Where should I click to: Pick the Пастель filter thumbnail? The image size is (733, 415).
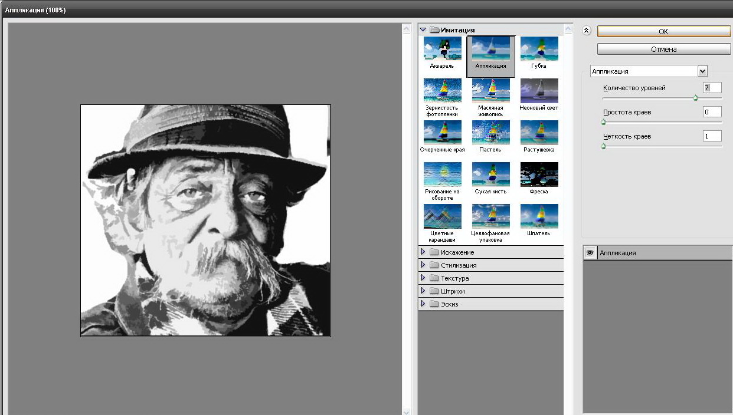coord(490,133)
